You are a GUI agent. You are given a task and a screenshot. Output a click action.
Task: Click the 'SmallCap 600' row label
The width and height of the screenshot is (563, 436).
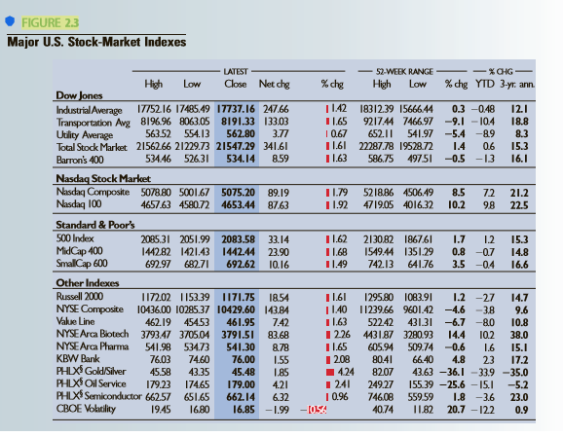coord(82,264)
